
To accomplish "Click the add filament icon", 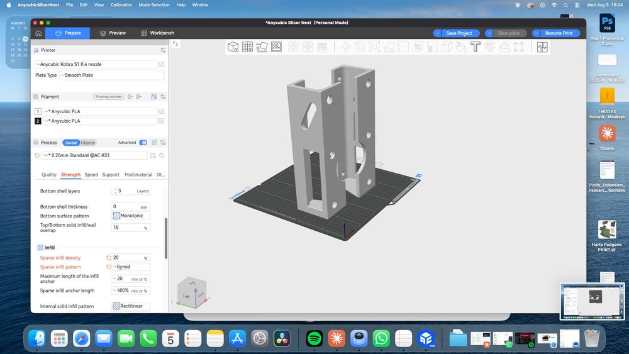I will pyautogui.click(x=139, y=97).
